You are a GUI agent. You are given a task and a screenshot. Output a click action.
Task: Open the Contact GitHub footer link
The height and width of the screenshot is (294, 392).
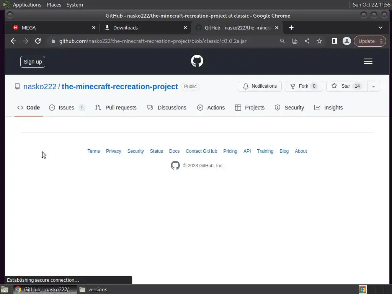201,151
